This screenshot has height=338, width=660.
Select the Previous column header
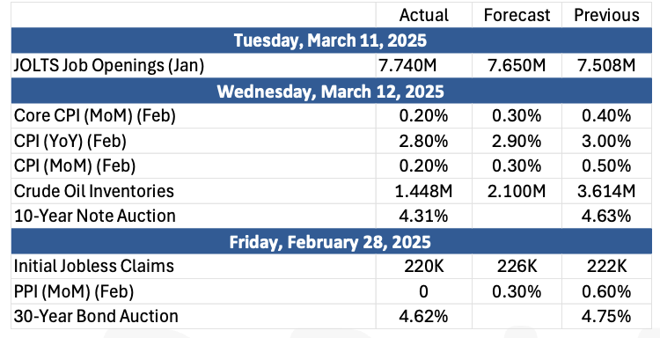click(x=606, y=15)
